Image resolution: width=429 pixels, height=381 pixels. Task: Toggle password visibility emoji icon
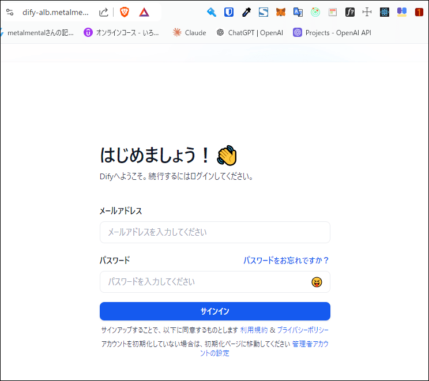(317, 282)
